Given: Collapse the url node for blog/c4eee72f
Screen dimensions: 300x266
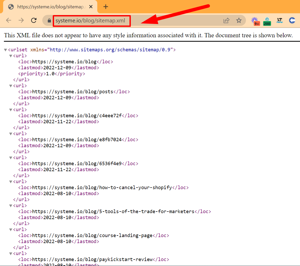Looking at the screenshot, I should coord(11,110).
